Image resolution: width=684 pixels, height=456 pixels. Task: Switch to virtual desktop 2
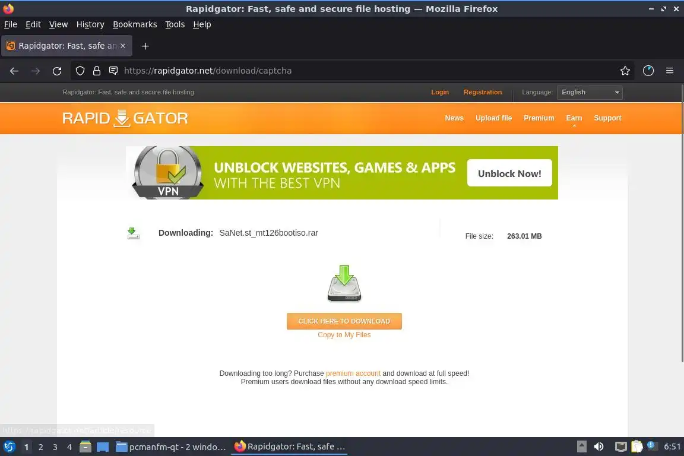coord(40,447)
